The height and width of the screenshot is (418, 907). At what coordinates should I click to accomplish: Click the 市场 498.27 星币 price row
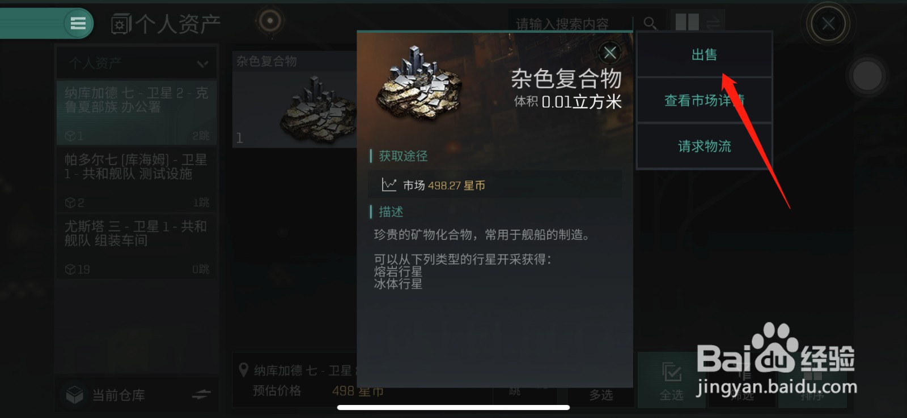(x=495, y=185)
